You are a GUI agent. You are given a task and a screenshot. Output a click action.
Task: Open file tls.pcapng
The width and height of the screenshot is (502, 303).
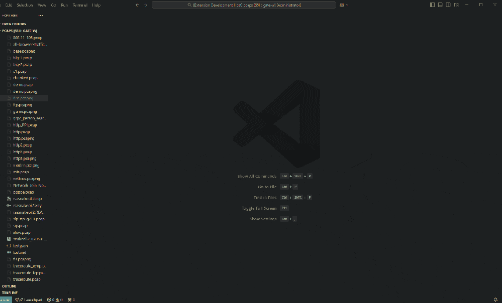pos(22,259)
